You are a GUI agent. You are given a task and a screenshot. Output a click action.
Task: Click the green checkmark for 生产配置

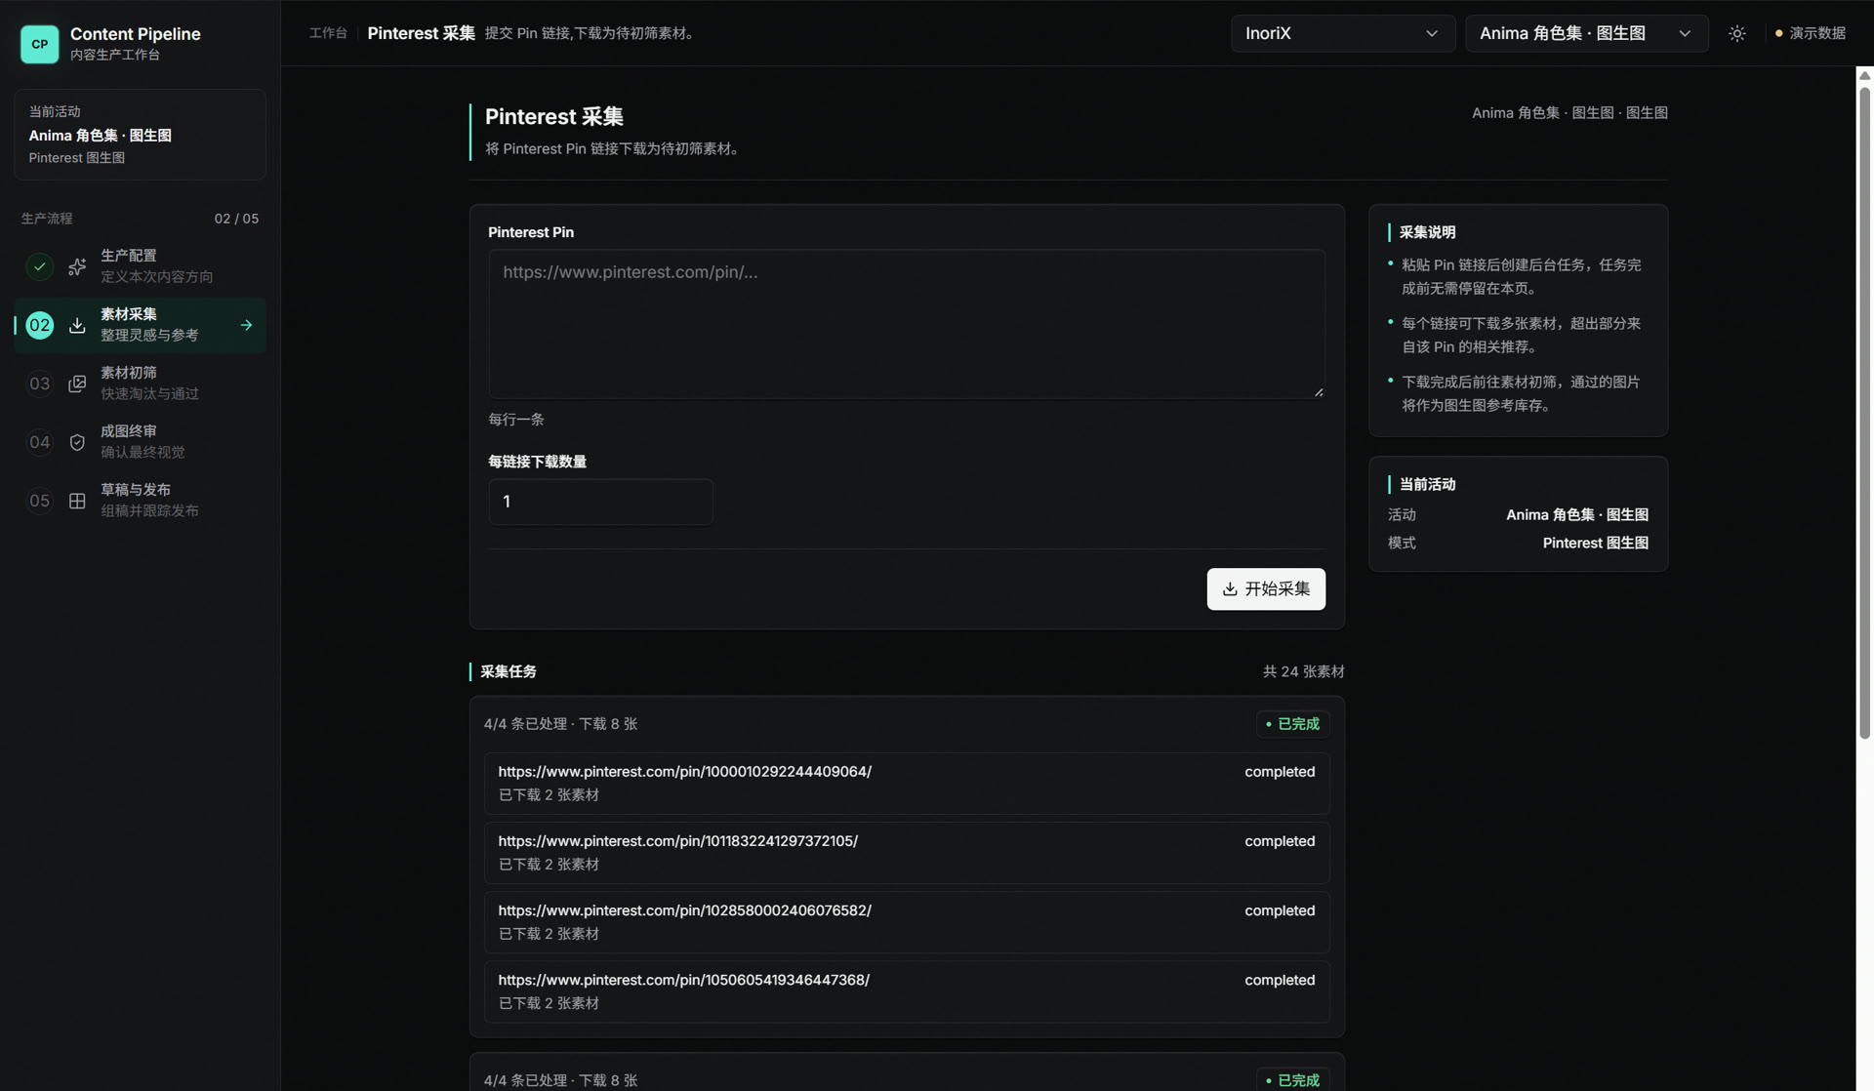pyautogui.click(x=40, y=266)
